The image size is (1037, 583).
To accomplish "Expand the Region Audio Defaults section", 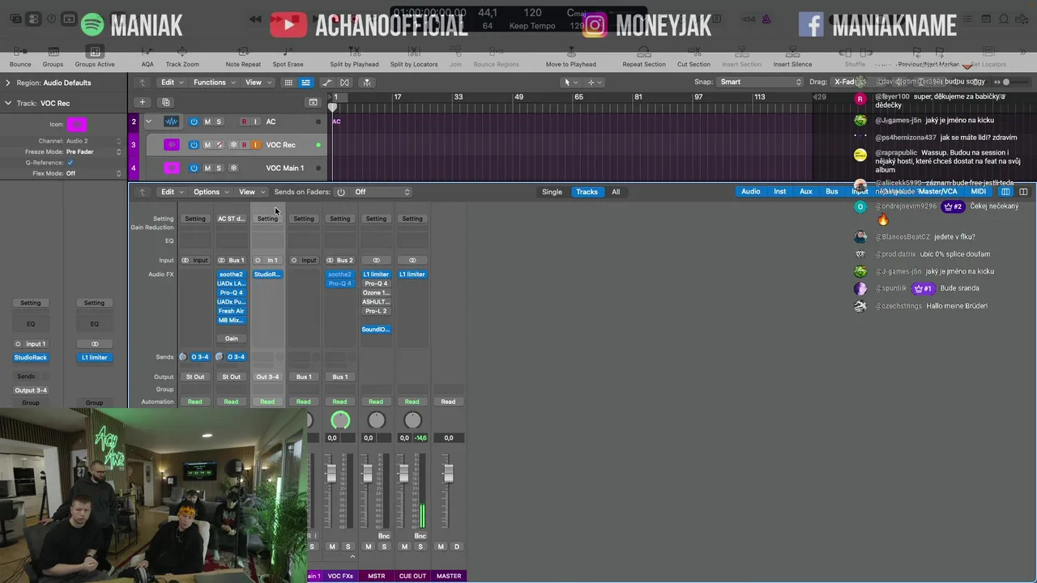I will coord(7,83).
